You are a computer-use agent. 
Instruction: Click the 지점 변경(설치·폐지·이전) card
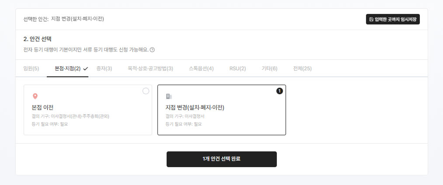click(221, 110)
